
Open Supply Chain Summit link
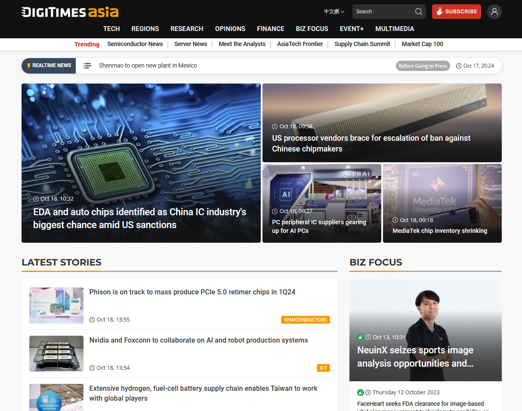click(362, 44)
